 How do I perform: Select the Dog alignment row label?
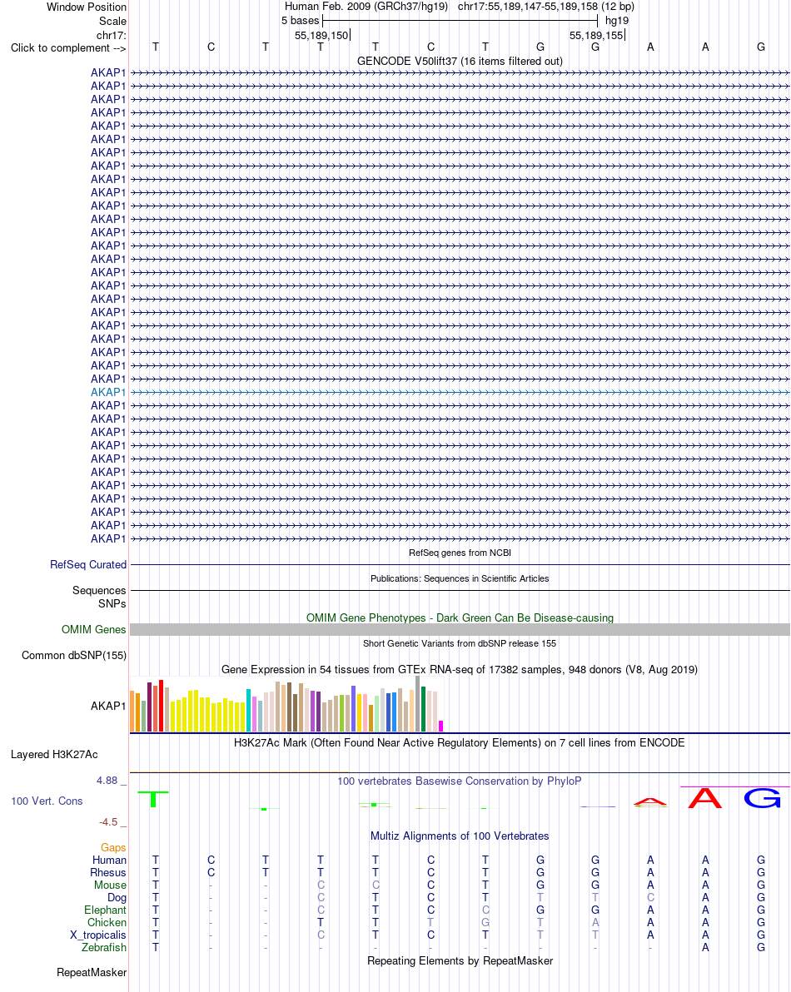pos(117,897)
